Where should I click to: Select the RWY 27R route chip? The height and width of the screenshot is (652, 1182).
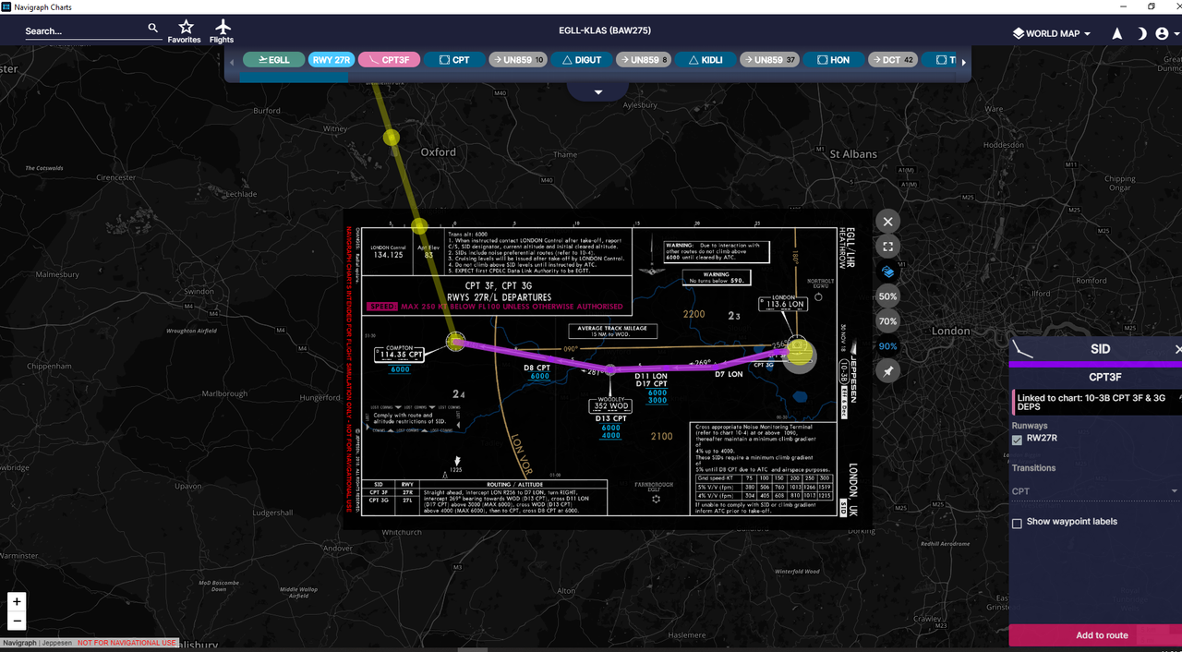pyautogui.click(x=331, y=60)
